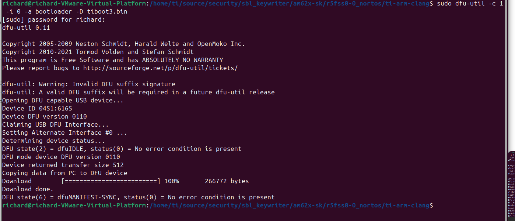Click the 'Opening DFU capable USB device...' line
The height and width of the screenshot is (221, 515).
tap(63, 101)
